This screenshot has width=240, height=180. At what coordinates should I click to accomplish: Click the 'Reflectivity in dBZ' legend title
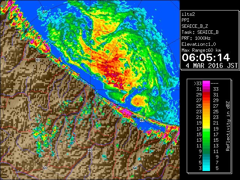coord(228,126)
